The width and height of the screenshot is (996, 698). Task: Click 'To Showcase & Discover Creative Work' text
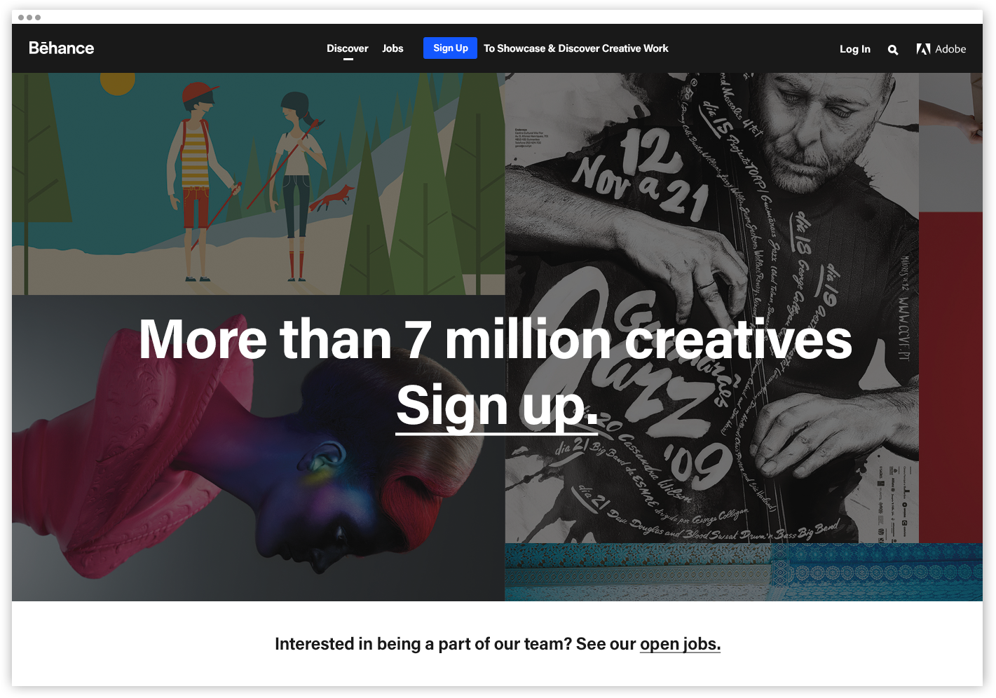(575, 48)
